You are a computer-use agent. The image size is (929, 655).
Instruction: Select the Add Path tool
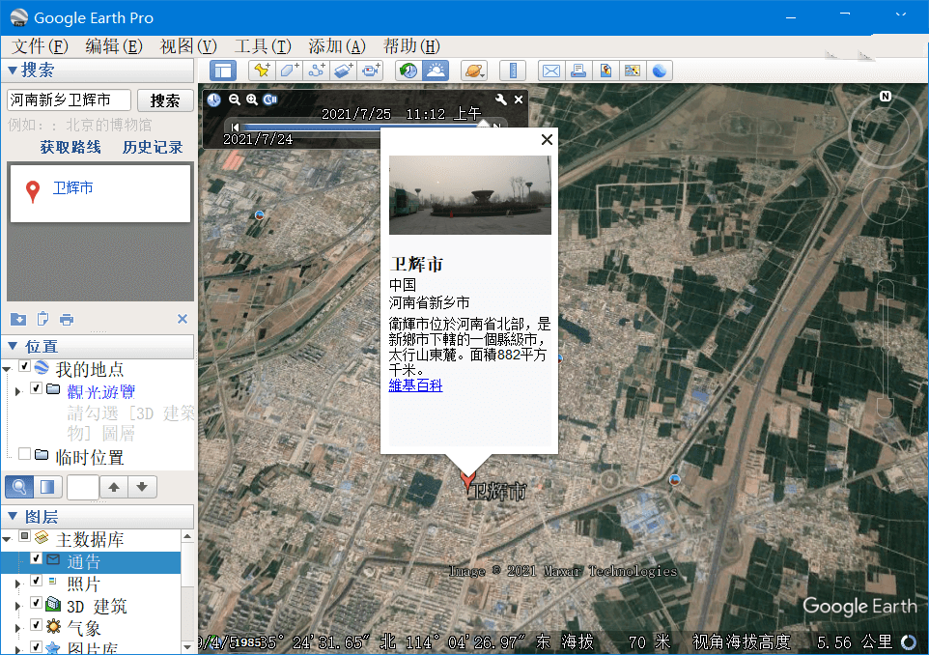[316, 71]
